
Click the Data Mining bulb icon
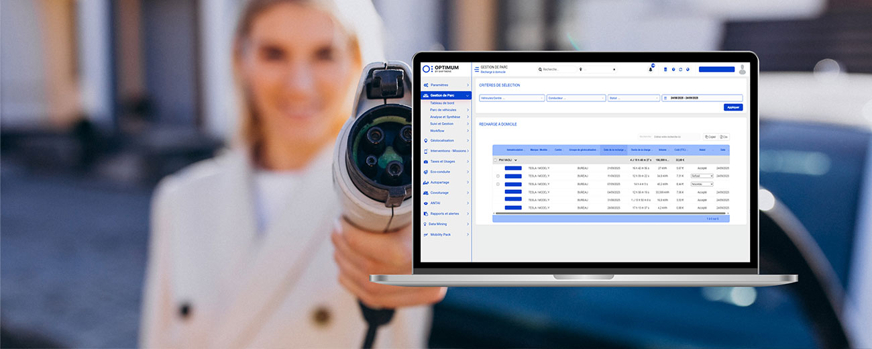426,224
